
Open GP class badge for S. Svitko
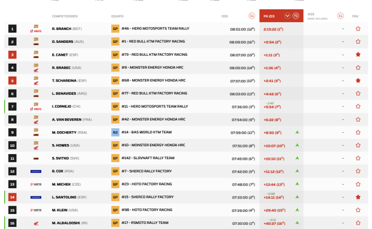tap(115, 158)
